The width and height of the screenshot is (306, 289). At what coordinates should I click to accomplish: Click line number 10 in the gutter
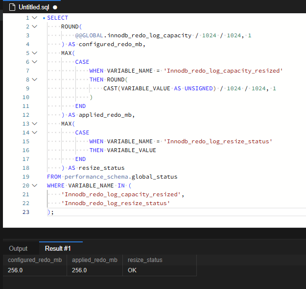coord(26,97)
